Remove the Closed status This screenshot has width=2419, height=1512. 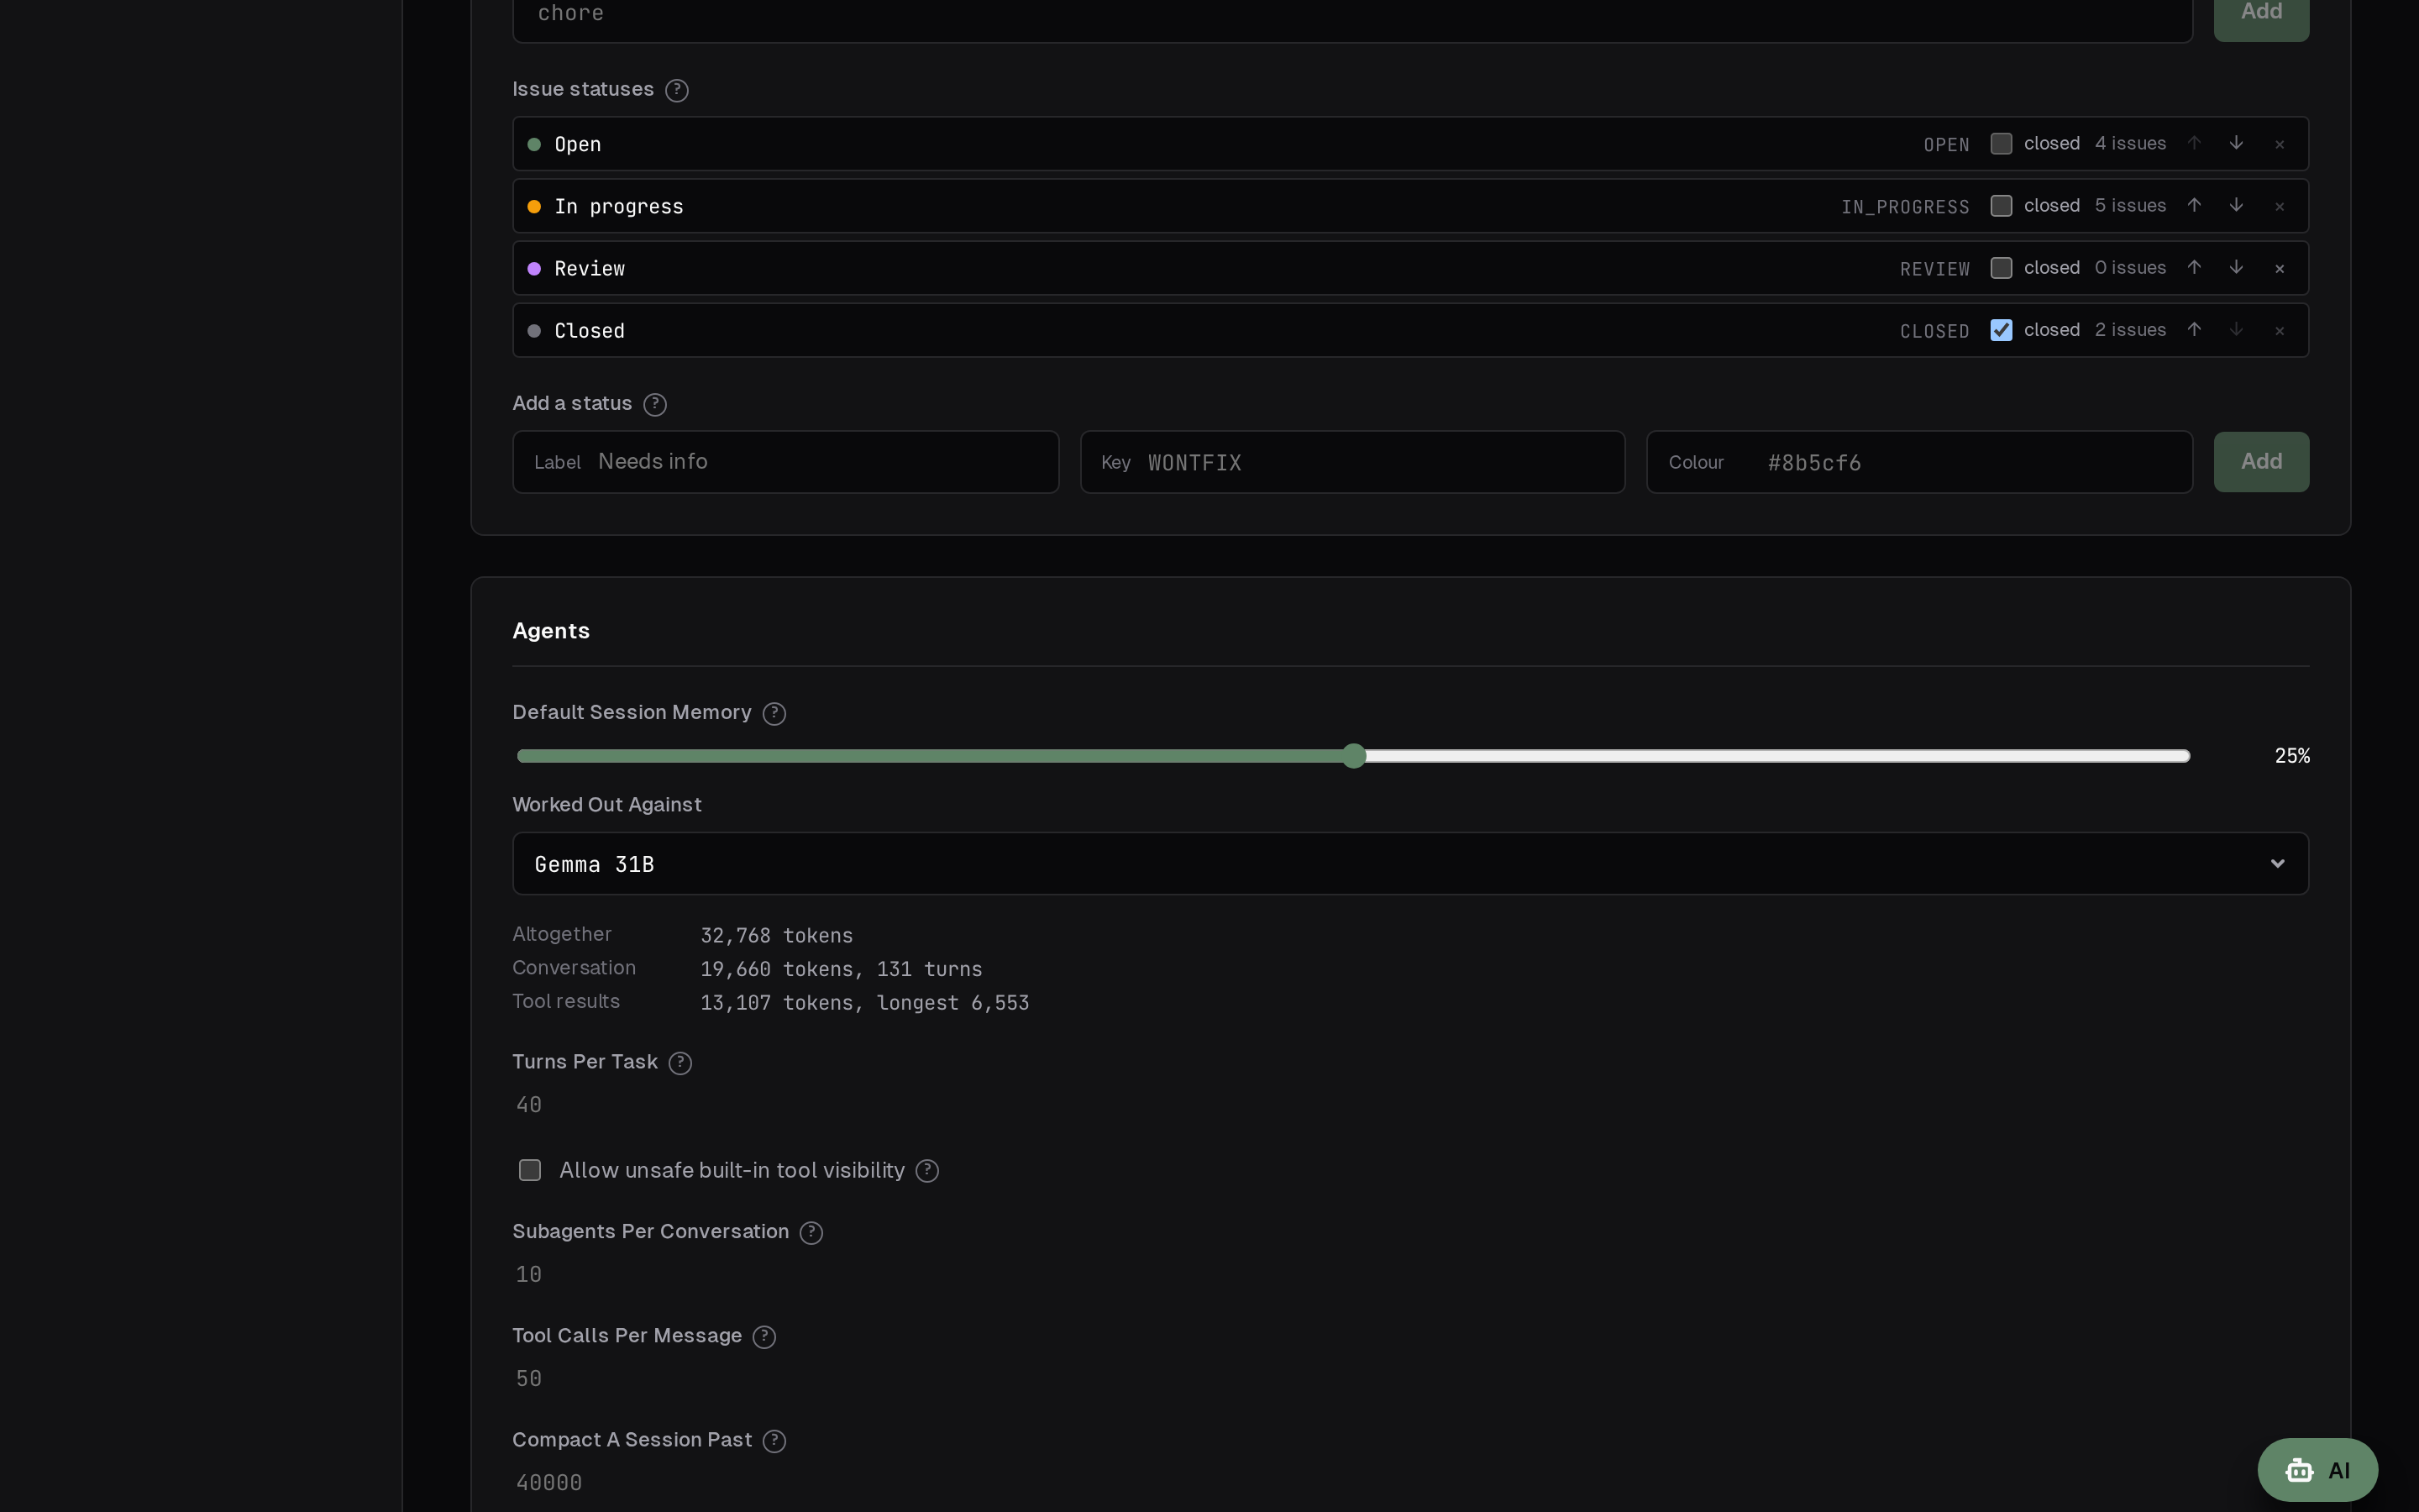[2279, 330]
